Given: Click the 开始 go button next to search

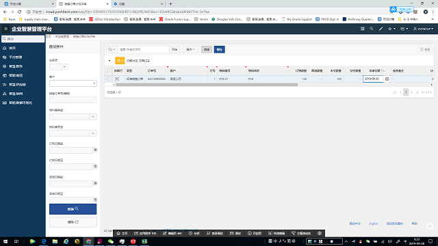Looking at the screenshot, I should [x=175, y=49].
